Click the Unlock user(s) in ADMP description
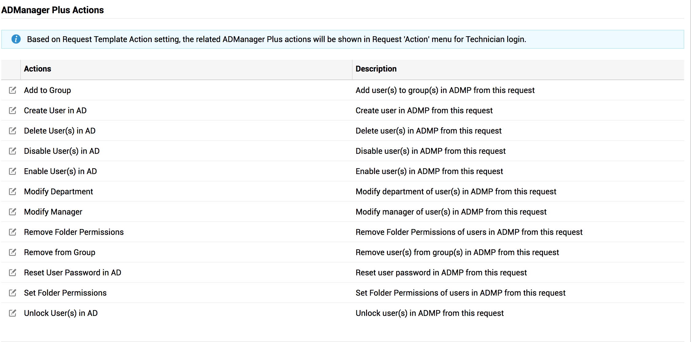 pos(429,313)
